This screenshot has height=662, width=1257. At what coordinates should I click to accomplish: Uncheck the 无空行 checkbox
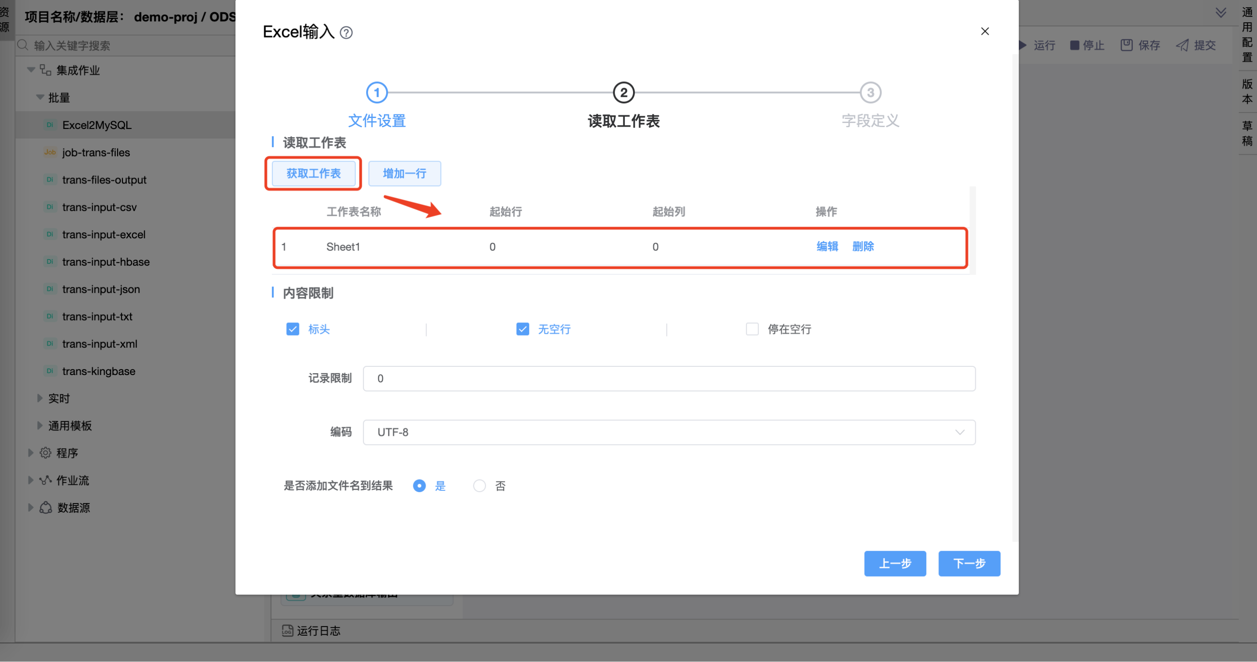point(523,329)
